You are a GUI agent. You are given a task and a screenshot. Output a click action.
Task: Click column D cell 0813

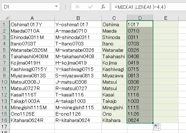140,76
